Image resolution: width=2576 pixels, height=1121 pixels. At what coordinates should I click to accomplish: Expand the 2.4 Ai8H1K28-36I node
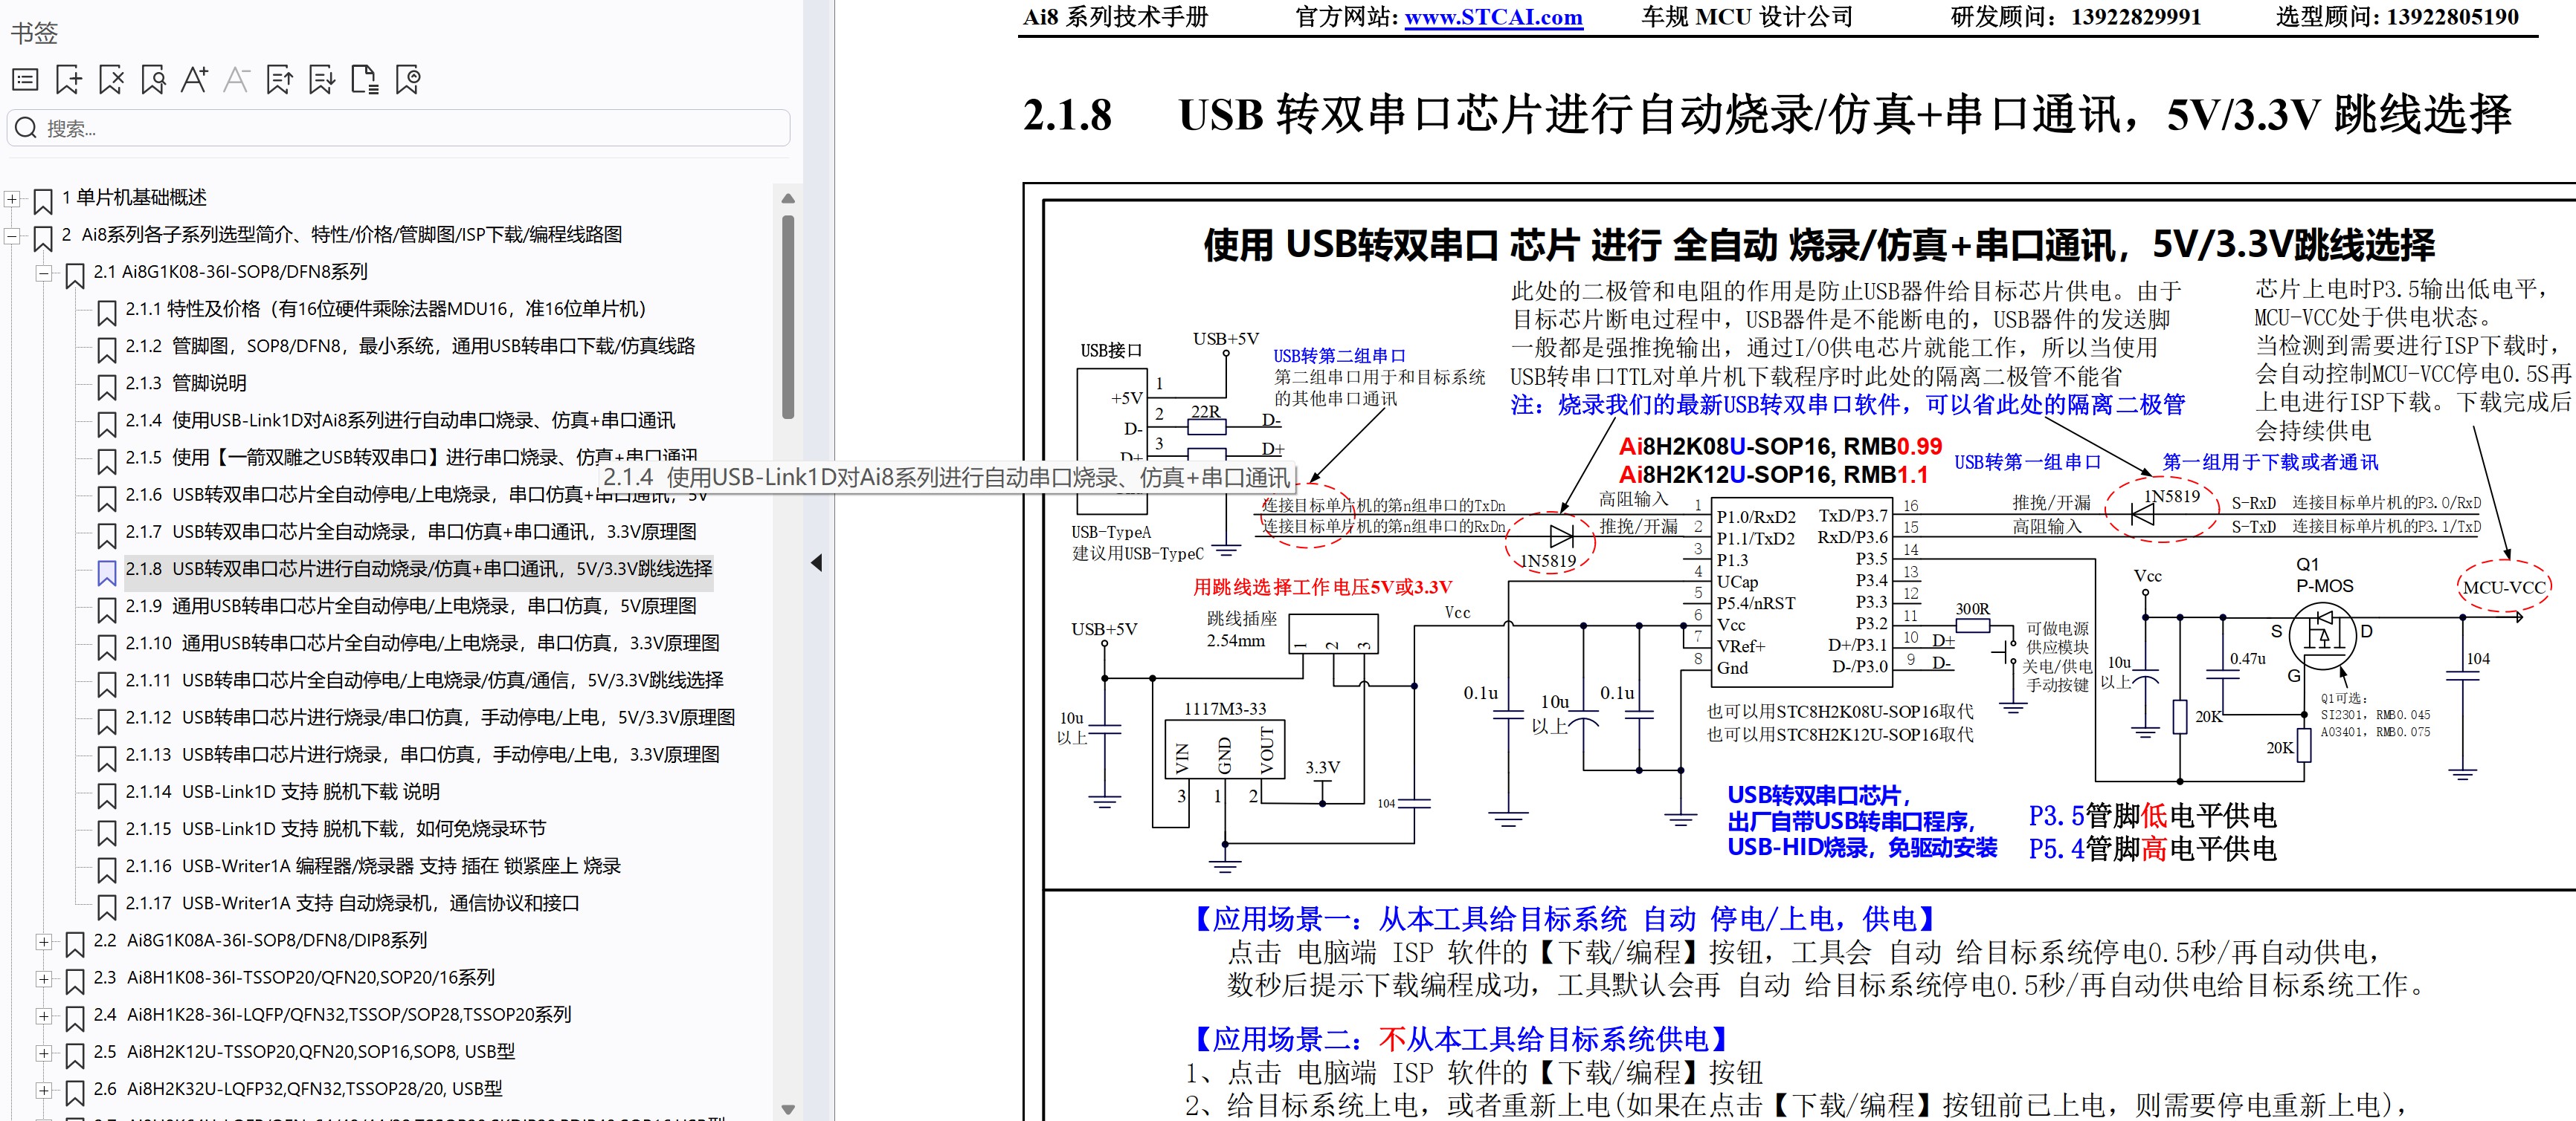44,1015
